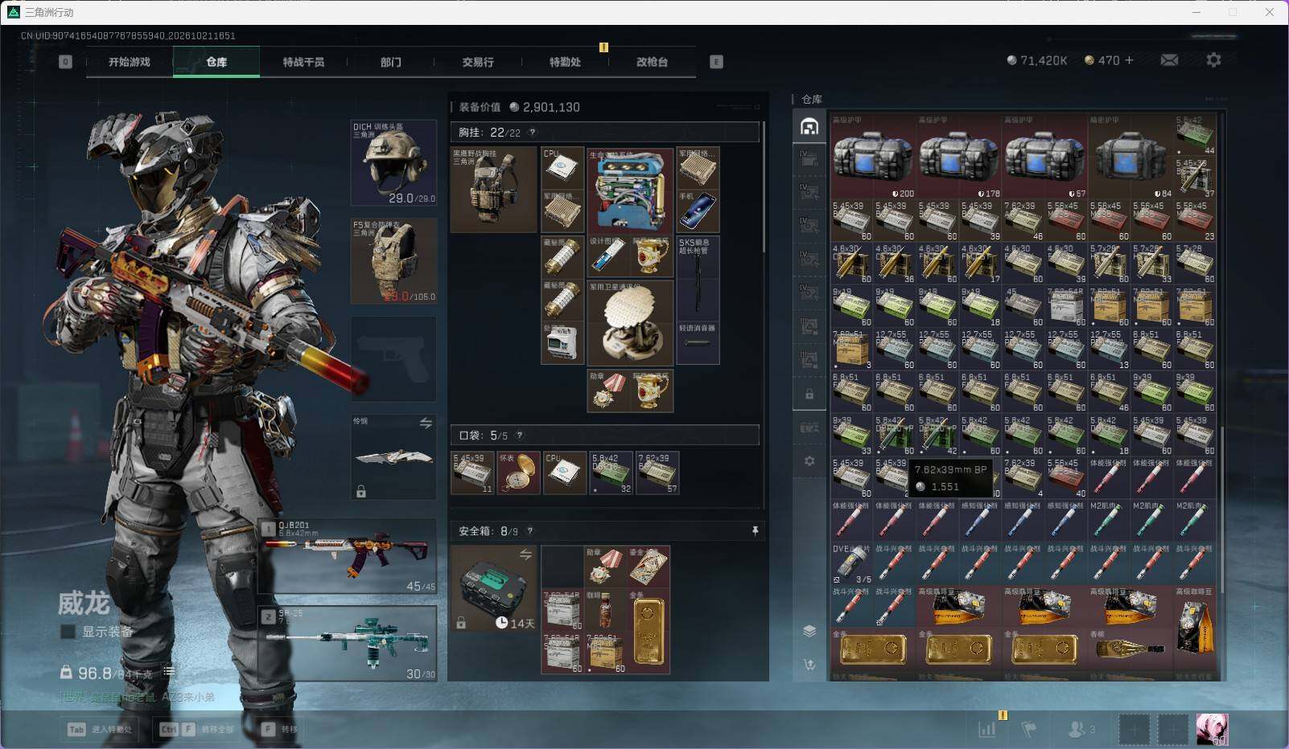Click the stacked layers sort icon
1289x749 pixels.
pyautogui.click(x=809, y=631)
